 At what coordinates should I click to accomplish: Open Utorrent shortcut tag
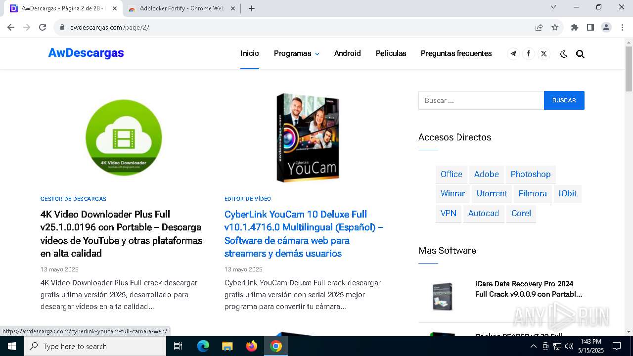click(492, 193)
